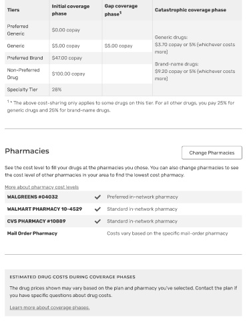The height and width of the screenshot is (321, 247).
Task: Open Learn more about coverage phases link
Action: coord(49,308)
